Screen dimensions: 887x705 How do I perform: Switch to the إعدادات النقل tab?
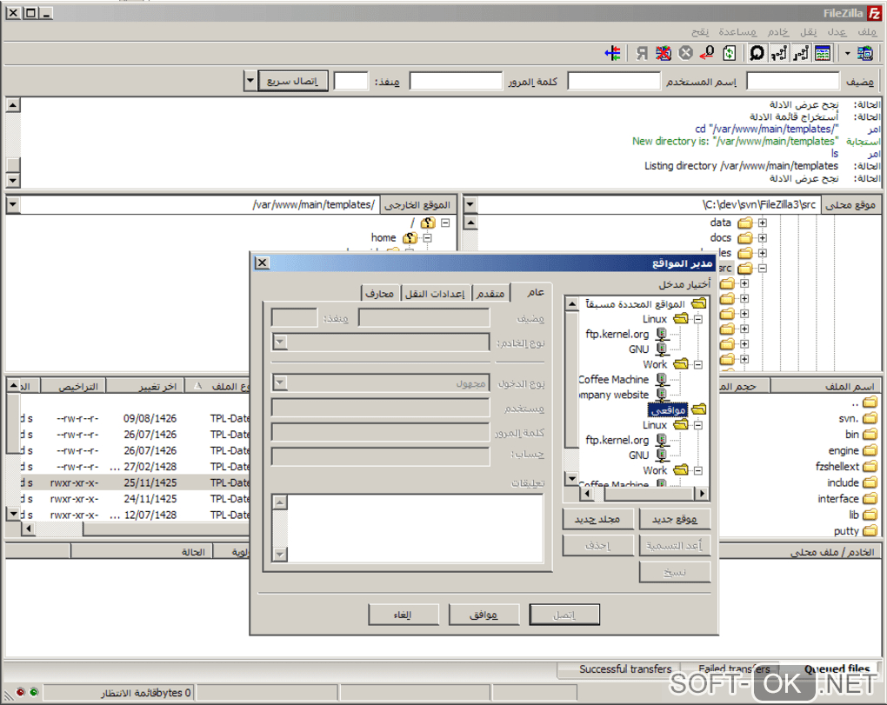coord(435,294)
